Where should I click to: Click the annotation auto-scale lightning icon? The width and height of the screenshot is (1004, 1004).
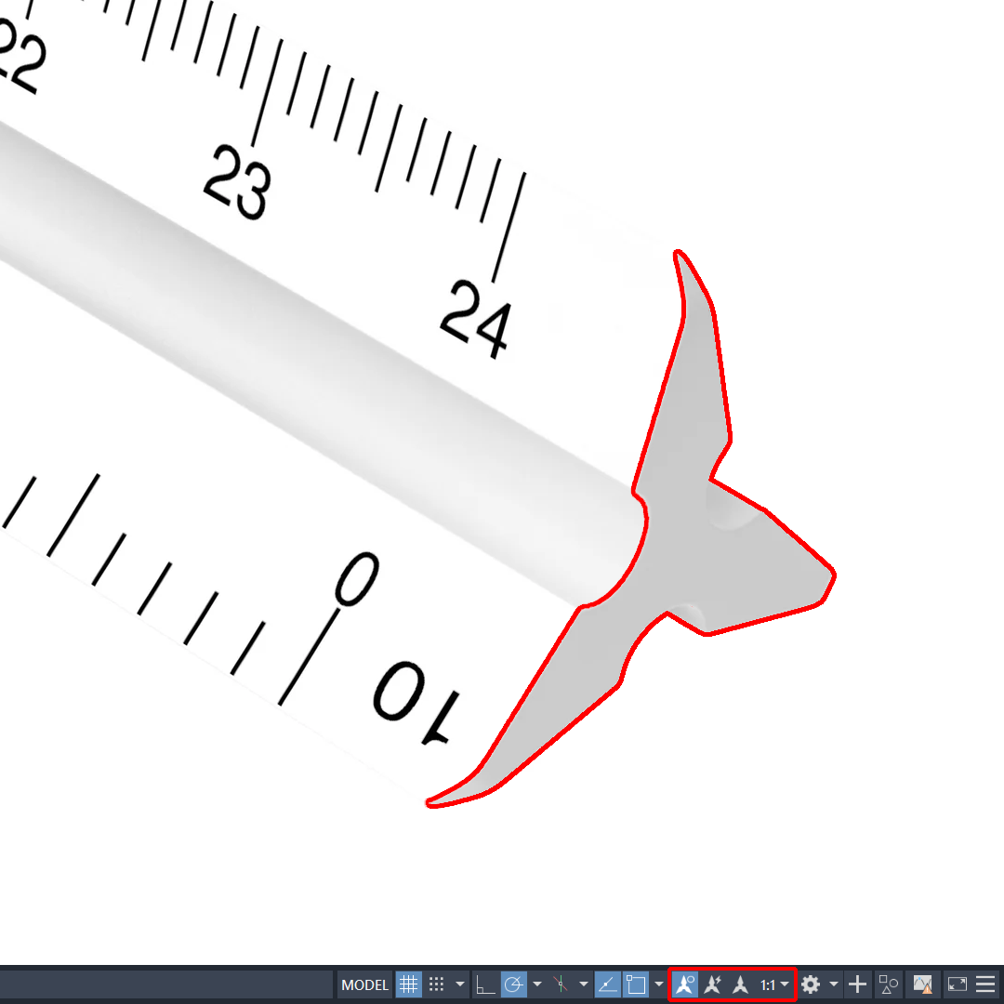(x=713, y=984)
